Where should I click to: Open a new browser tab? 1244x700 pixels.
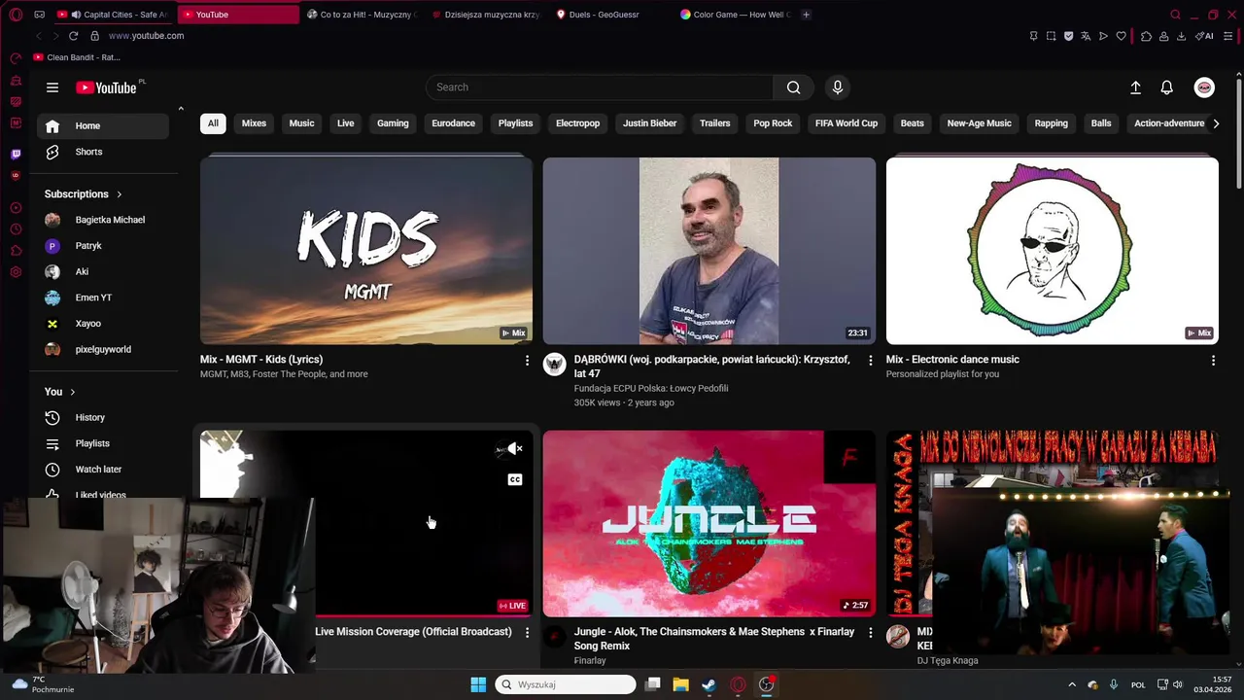[x=806, y=15]
